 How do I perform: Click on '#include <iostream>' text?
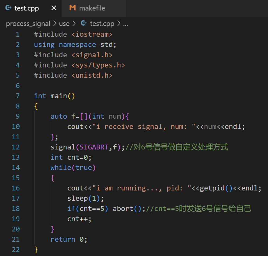tap(73, 35)
